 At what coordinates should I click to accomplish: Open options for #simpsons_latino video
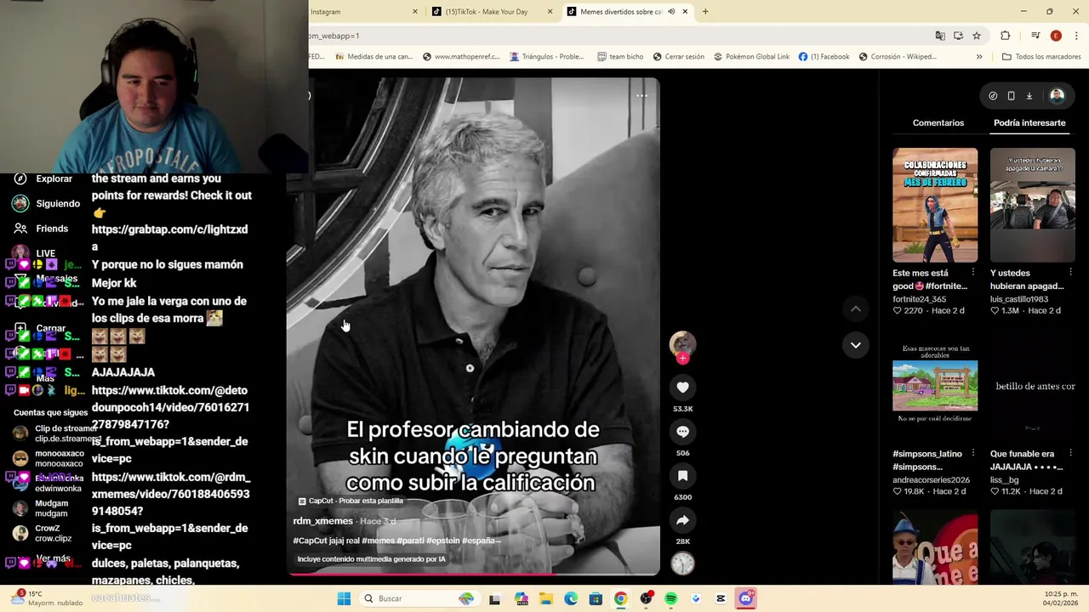click(x=973, y=453)
